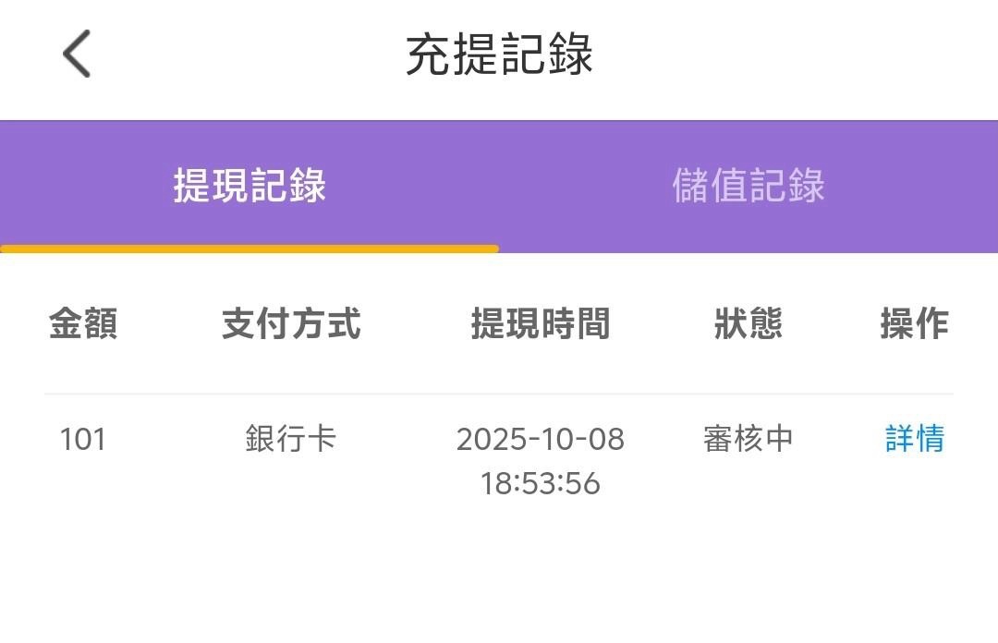This screenshot has height=643, width=998.
Task: Click the 充提記錄 page title
Action: 499,55
